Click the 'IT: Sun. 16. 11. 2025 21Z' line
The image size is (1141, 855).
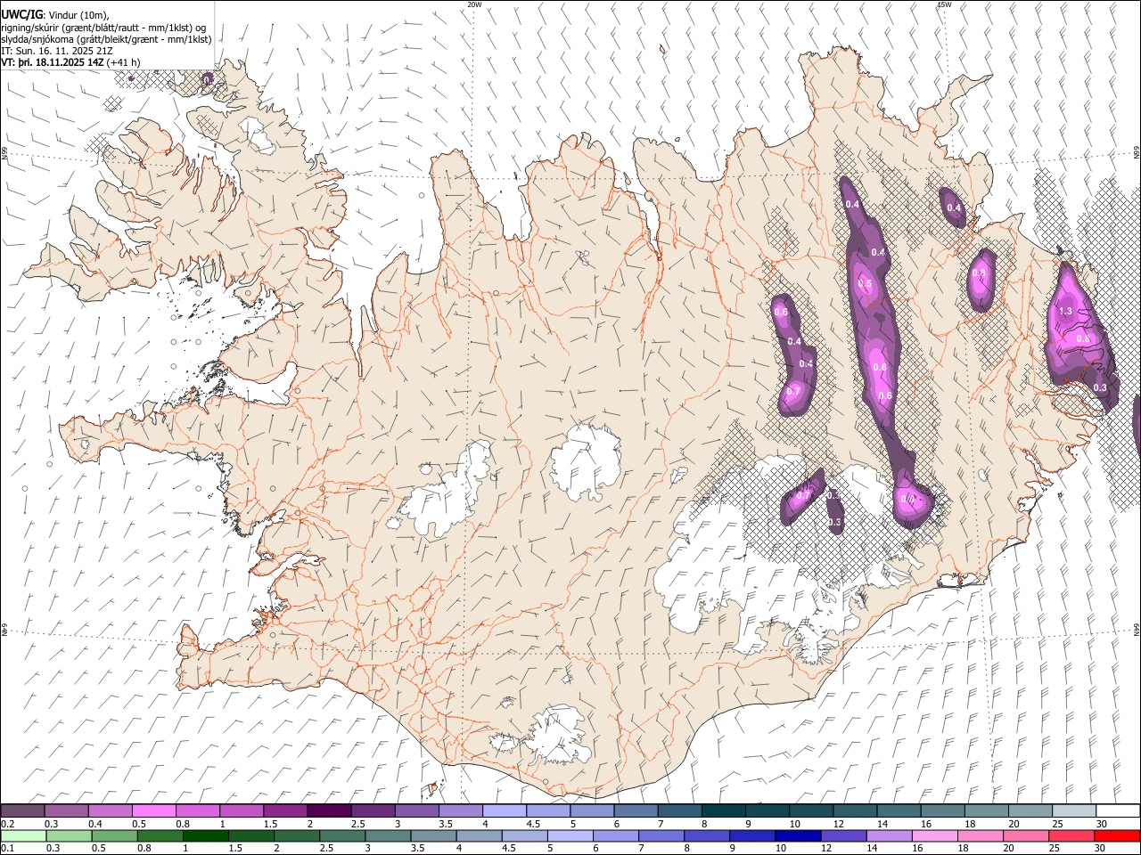57,51
